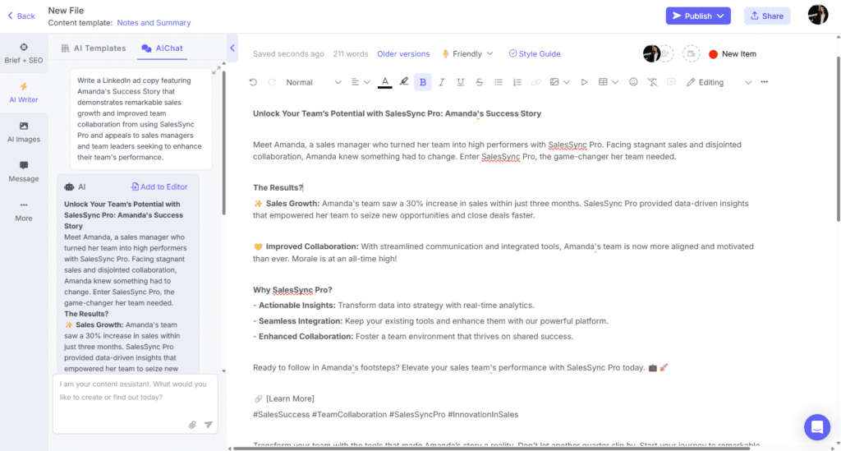Click the editor vertical scrollbar
Image resolution: width=841 pixels, height=451 pixels.
coord(838,138)
